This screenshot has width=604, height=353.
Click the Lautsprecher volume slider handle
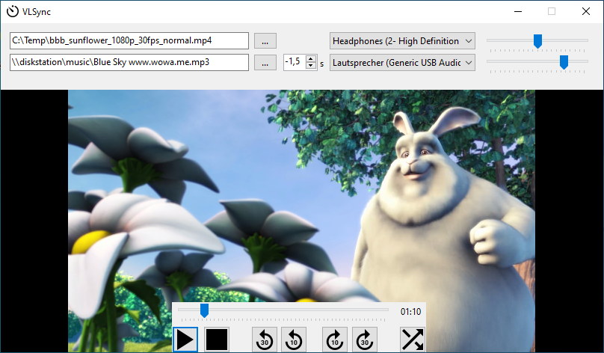point(564,62)
